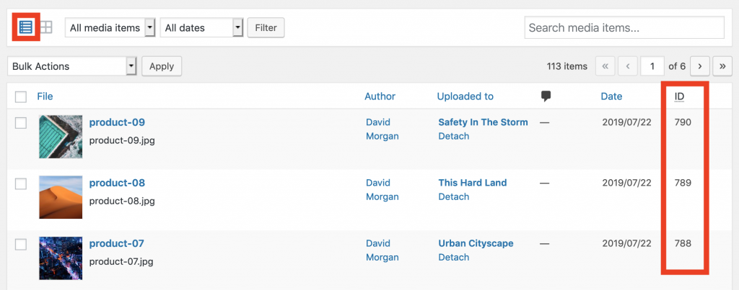The width and height of the screenshot is (739, 290).
Task: Check the select-all checkbox in header
Action: [21, 97]
